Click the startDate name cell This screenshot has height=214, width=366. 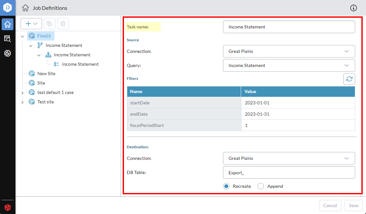(184, 103)
